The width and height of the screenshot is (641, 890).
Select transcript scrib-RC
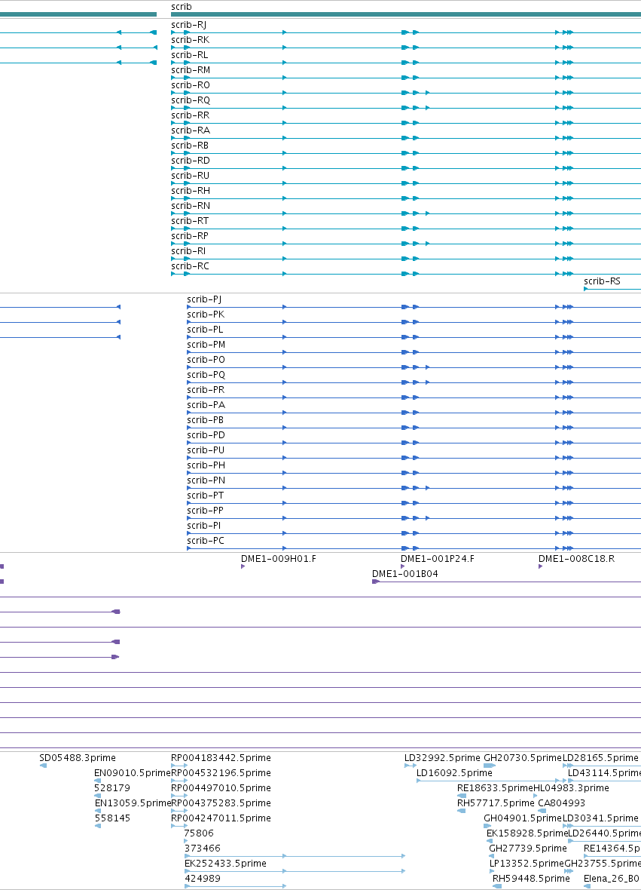(190, 266)
